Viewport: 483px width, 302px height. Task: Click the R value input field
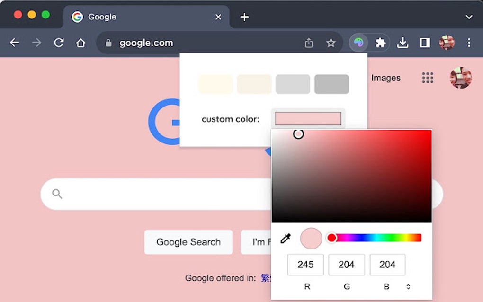305,265
